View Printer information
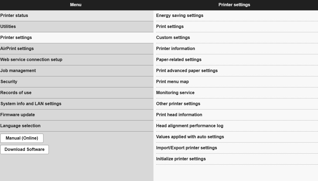This screenshot has height=181, width=318. click(x=175, y=48)
